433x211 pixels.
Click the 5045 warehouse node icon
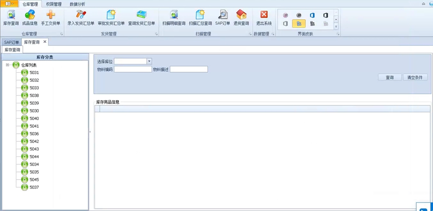25,180
